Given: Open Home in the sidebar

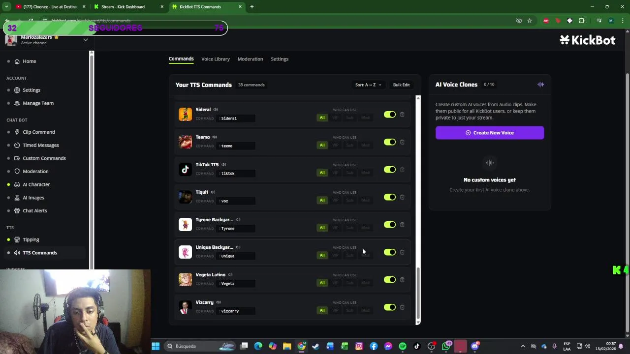Looking at the screenshot, I should (30, 61).
